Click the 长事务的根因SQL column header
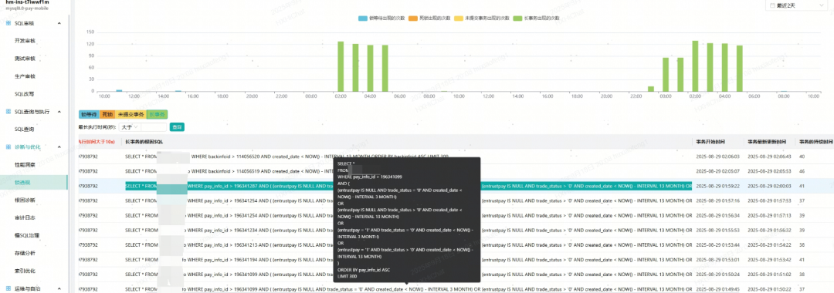834x293 pixels. coord(144,142)
